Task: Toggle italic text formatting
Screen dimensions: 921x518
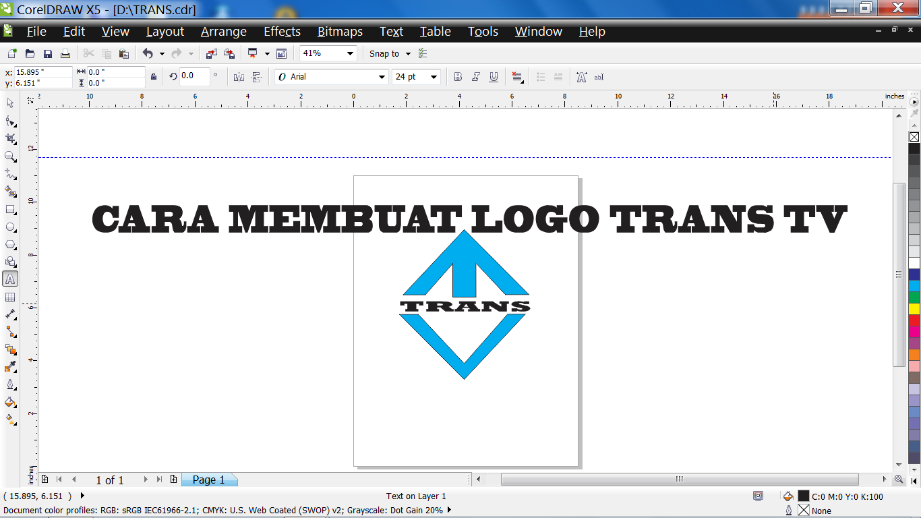Action: 475,76
